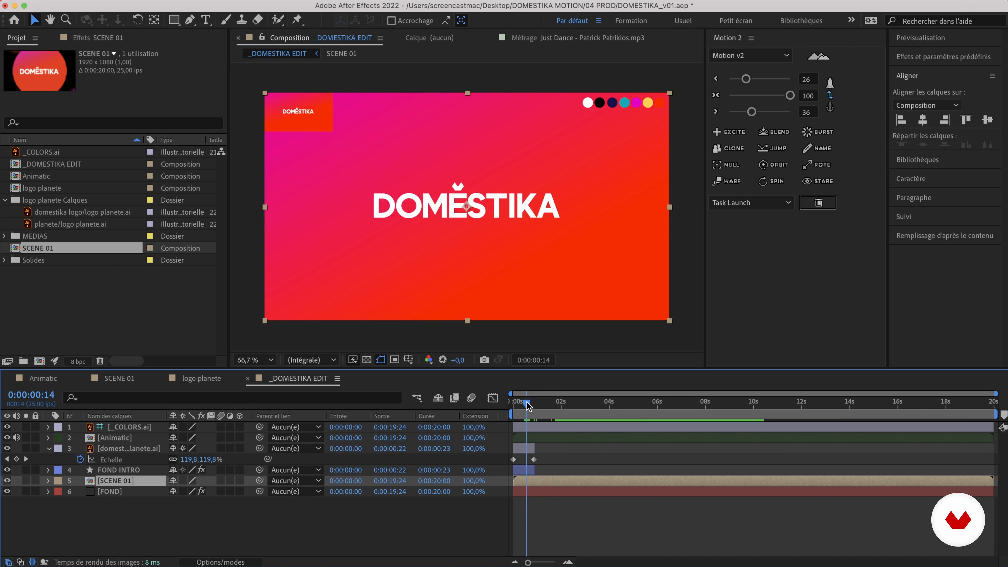Click the EXCITE button in Motion 2
1008x567 pixels.
(x=729, y=132)
